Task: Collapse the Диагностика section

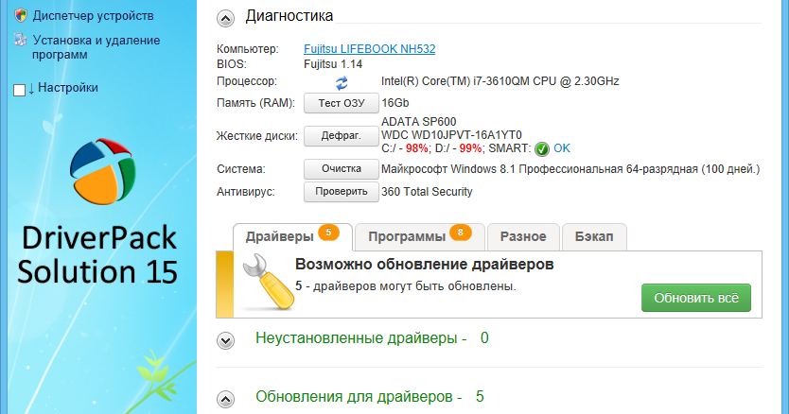Action: (x=225, y=19)
